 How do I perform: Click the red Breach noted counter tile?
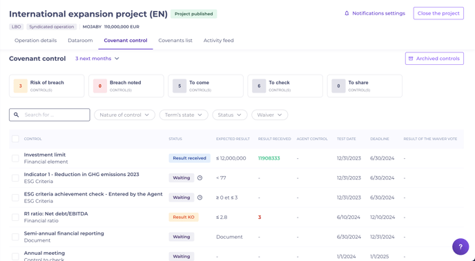pos(126,86)
